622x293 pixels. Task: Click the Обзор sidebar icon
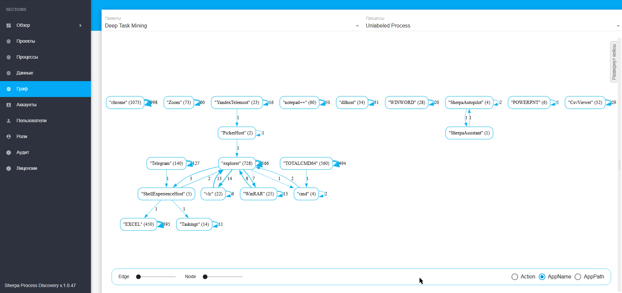coord(9,25)
